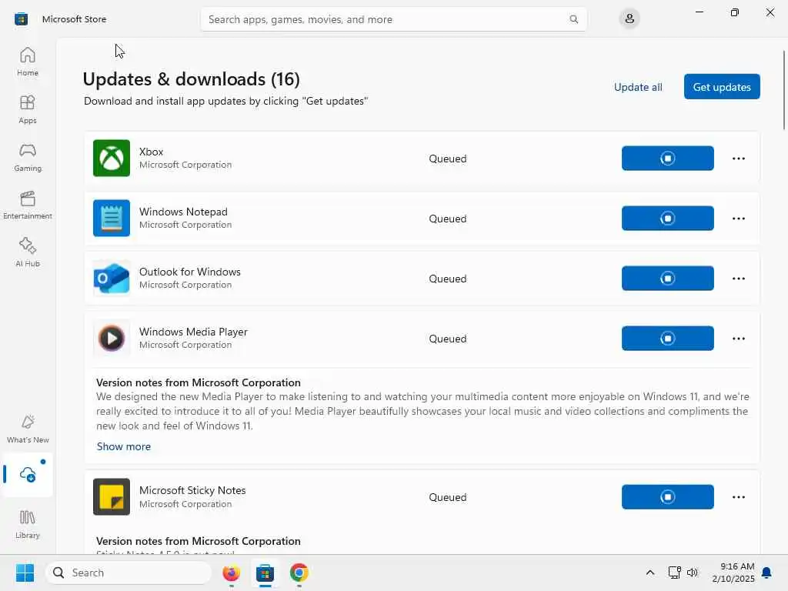The image size is (788, 591).
Task: Click the Microsoft Sticky Notes app icon
Action: point(112,497)
